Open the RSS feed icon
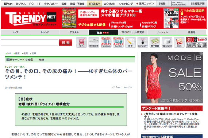 click(179, 42)
